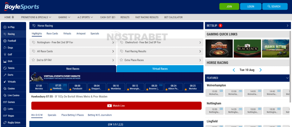Open Nottingham Free Bet 2nd SP Fav row

[x=72, y=42]
